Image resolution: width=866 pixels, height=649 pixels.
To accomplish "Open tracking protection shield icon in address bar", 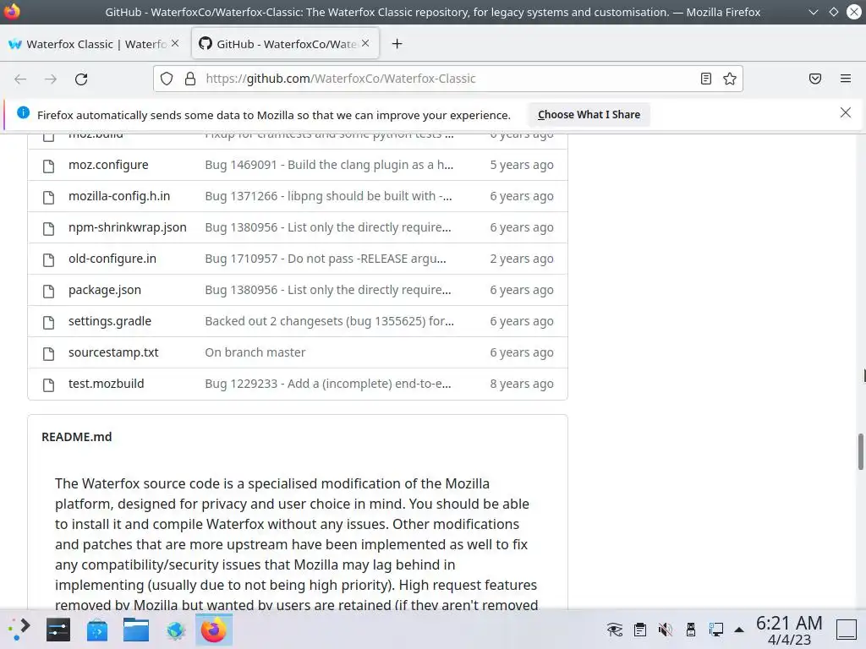I will [x=167, y=79].
